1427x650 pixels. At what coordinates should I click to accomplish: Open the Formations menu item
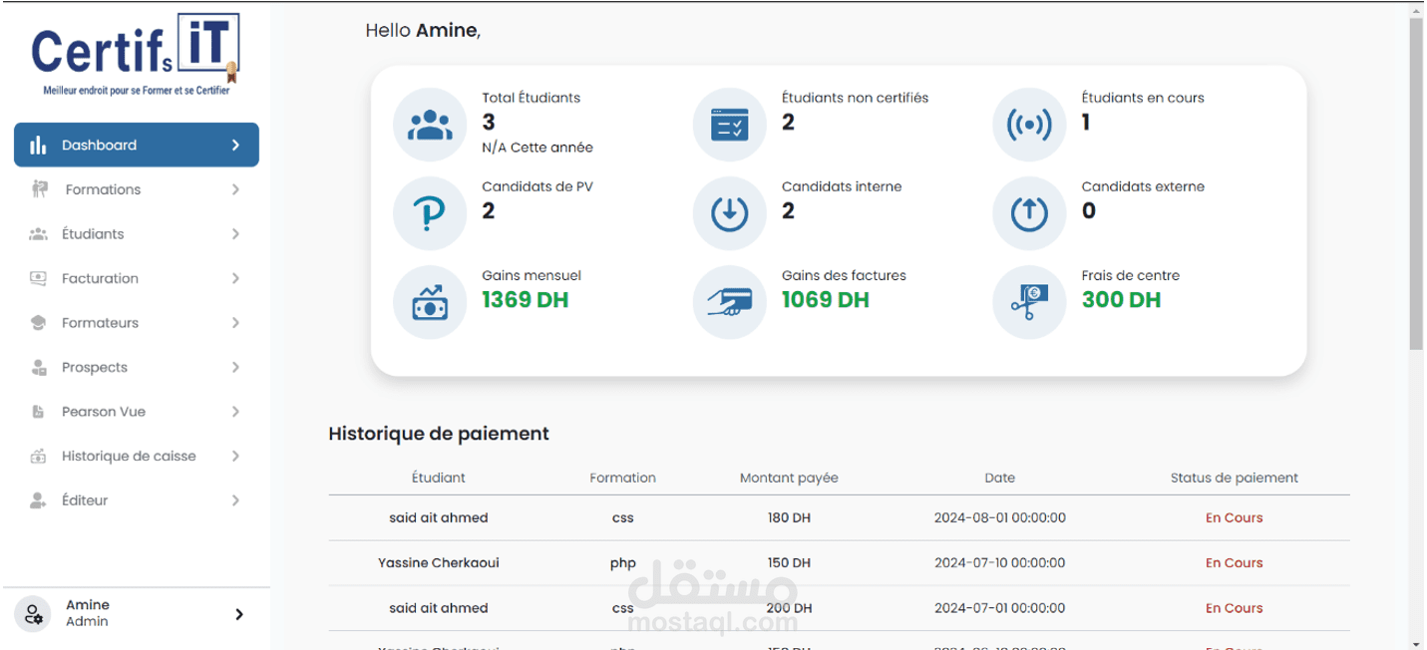coord(137,189)
